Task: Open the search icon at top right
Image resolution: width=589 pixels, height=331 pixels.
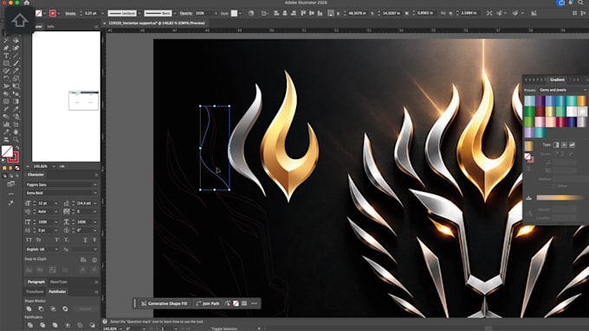Action: click(x=580, y=3)
